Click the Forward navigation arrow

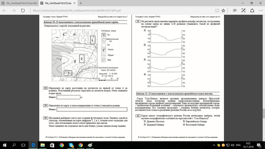point(14,10)
